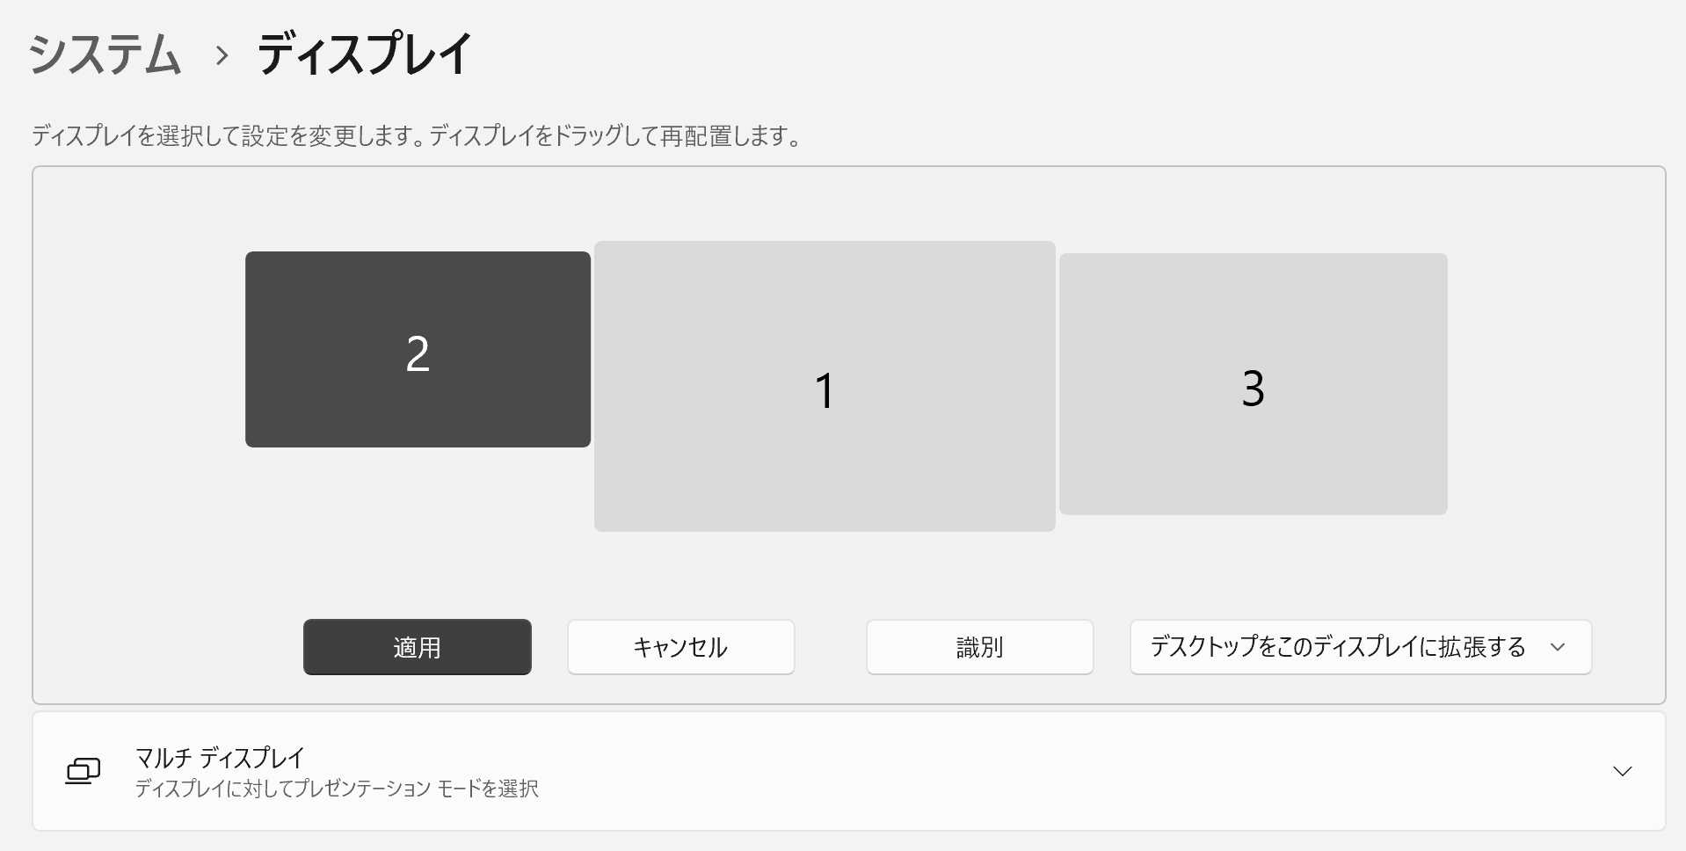Click the 識別 button
The width and height of the screenshot is (1686, 851).
coord(979,647)
